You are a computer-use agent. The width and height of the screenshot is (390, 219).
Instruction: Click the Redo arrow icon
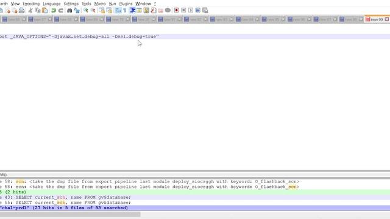click(x=61, y=10)
